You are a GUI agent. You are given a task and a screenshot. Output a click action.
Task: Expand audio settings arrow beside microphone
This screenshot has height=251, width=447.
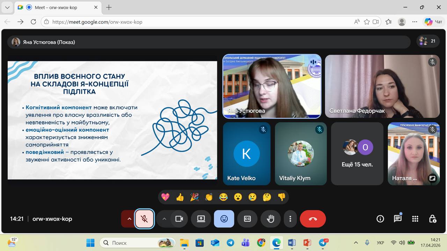point(129,219)
